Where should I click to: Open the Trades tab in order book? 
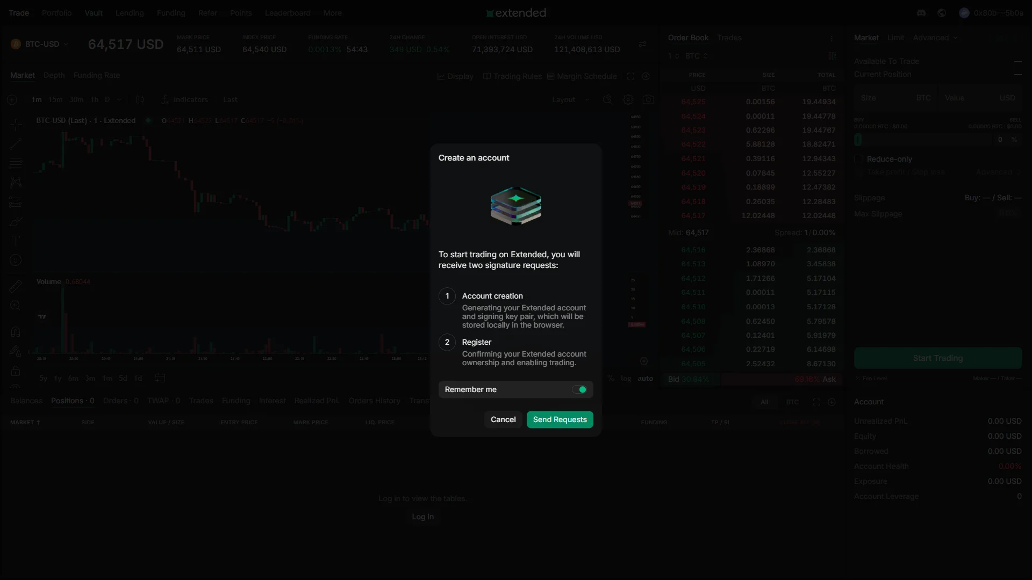729,38
